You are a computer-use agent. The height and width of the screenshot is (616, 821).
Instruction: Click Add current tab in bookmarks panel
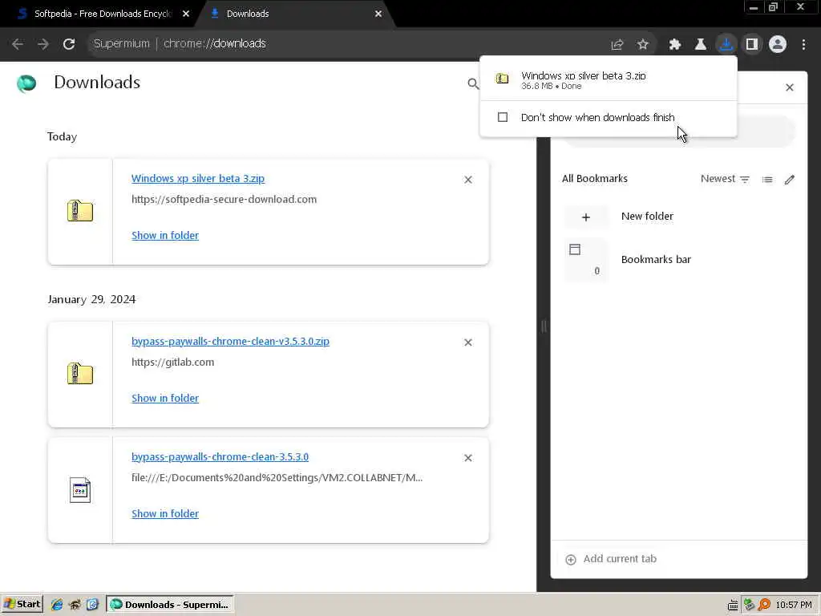[611, 559]
